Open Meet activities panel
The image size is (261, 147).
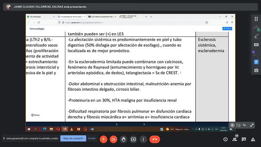click(253, 139)
